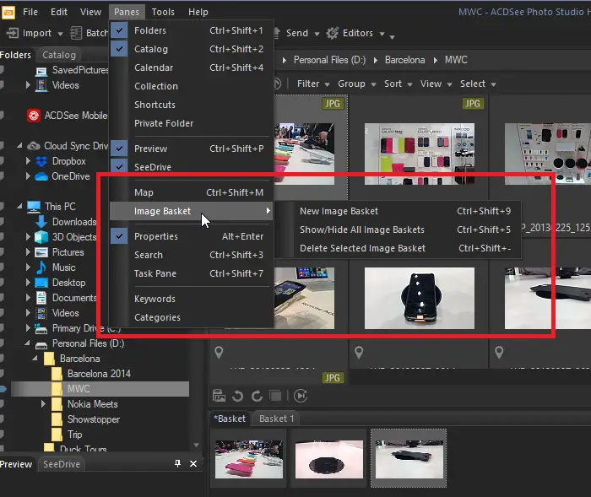Click the stop square icon in basket toolbar
The image size is (591, 497).
tap(275, 396)
